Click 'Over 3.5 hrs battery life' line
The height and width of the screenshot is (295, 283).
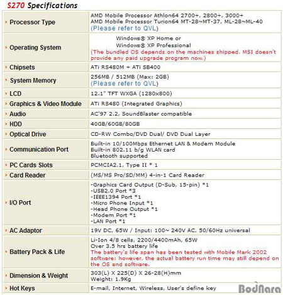(x=124, y=246)
